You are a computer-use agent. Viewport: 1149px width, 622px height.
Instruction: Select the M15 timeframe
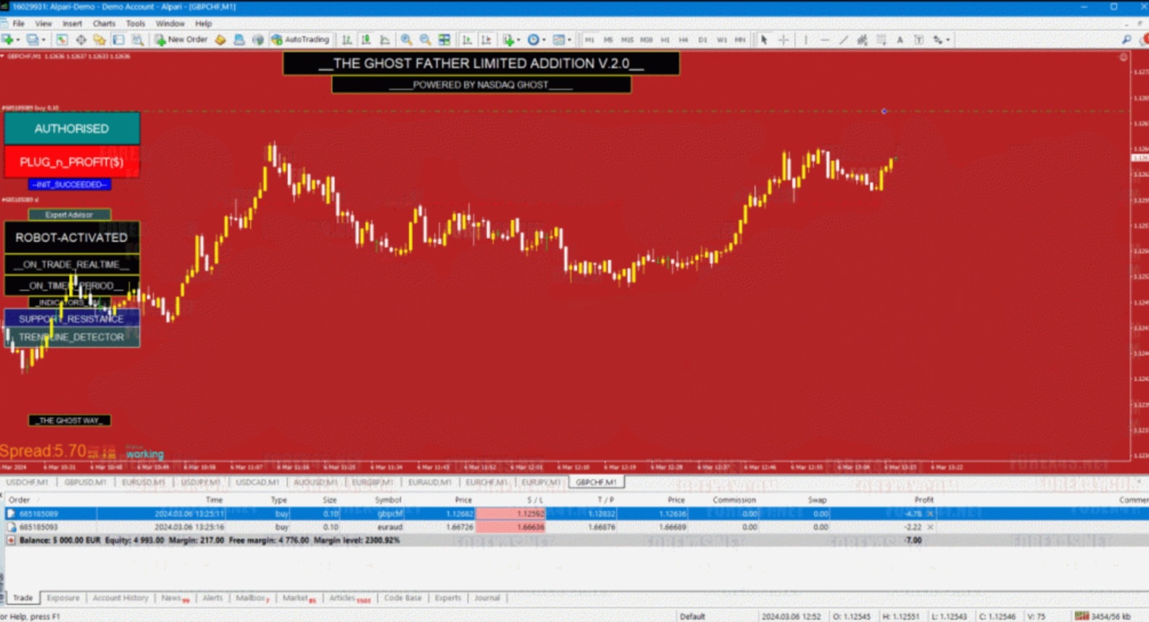point(627,40)
